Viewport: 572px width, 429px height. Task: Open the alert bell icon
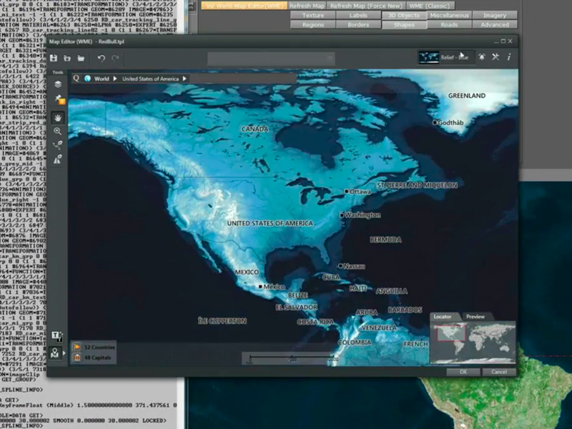482,57
